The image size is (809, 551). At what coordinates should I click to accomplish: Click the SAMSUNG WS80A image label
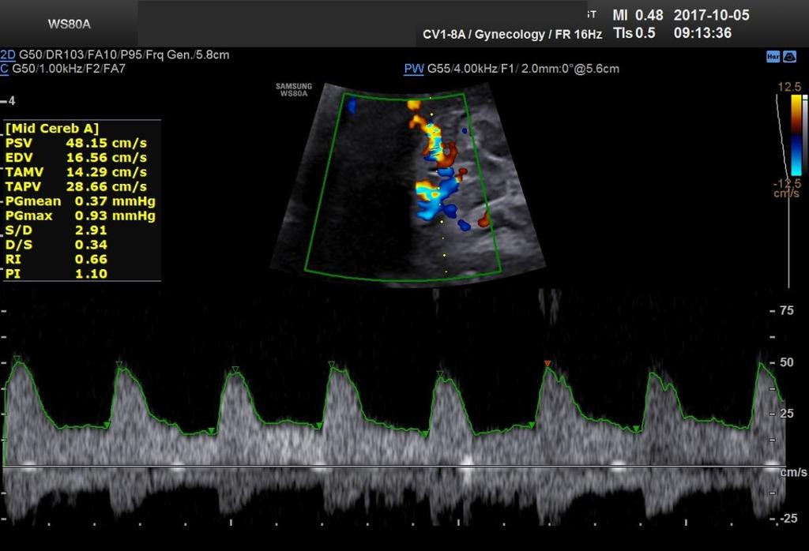pos(294,90)
